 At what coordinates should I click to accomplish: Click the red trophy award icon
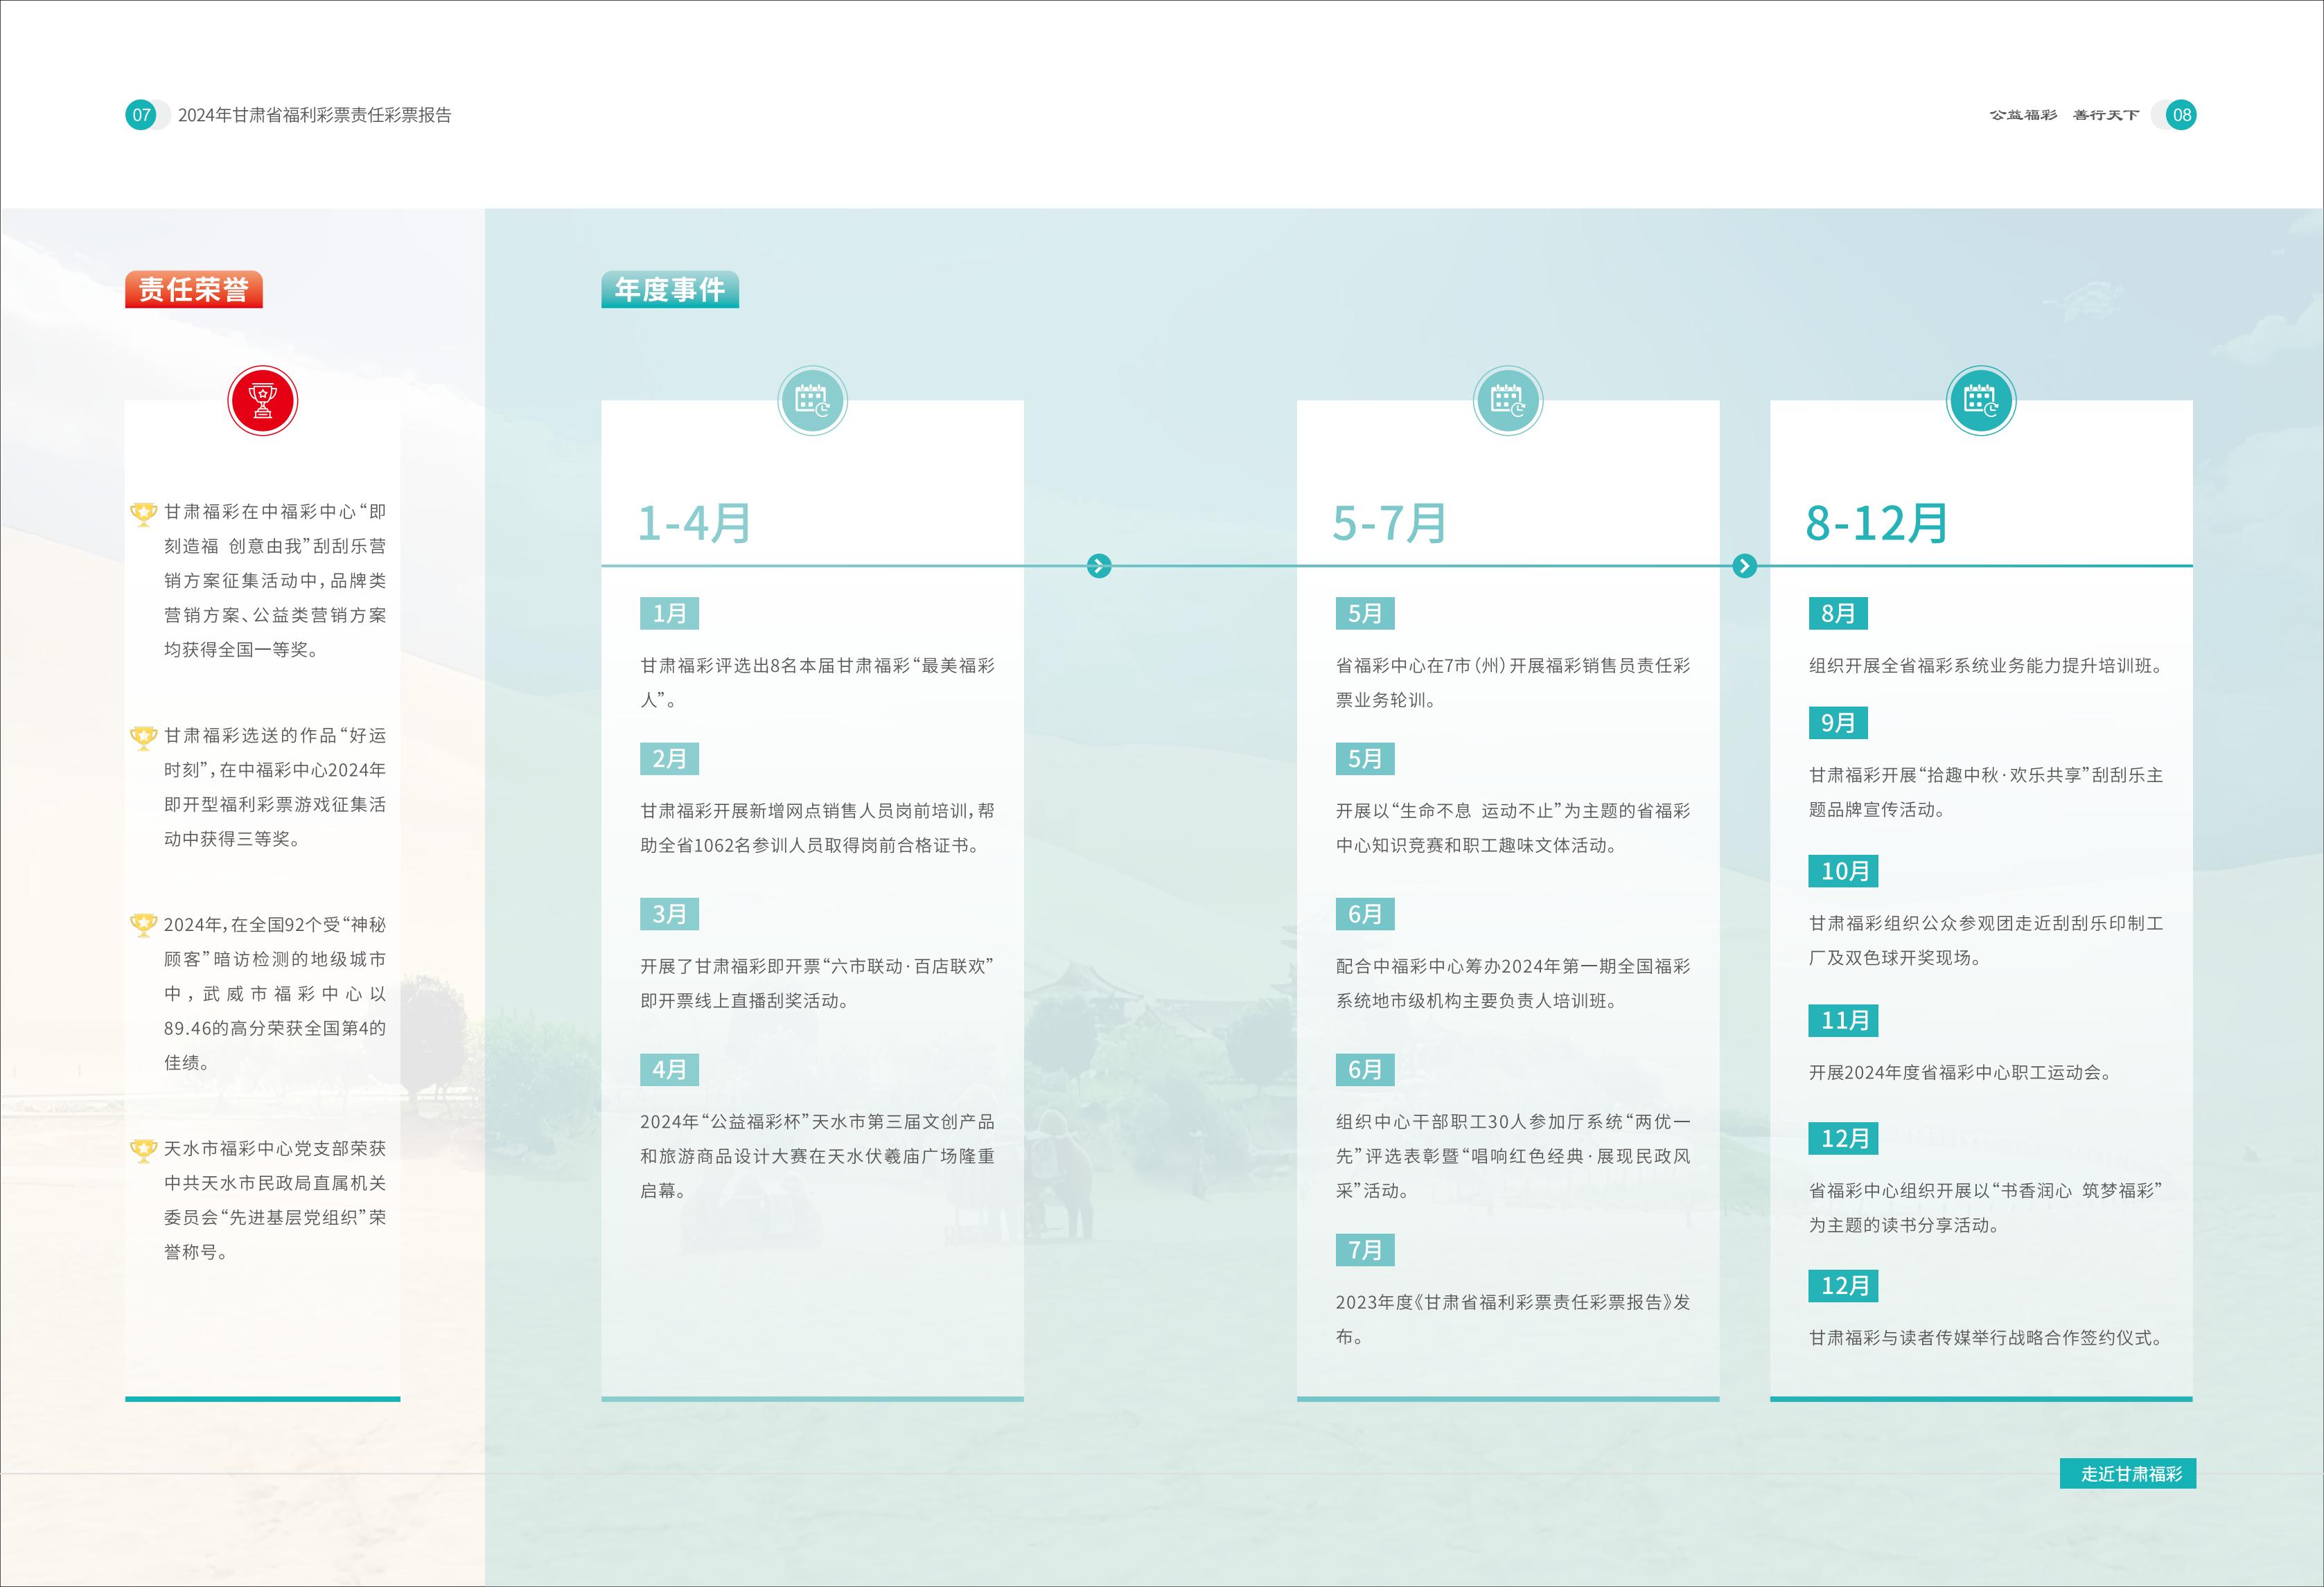(x=262, y=401)
